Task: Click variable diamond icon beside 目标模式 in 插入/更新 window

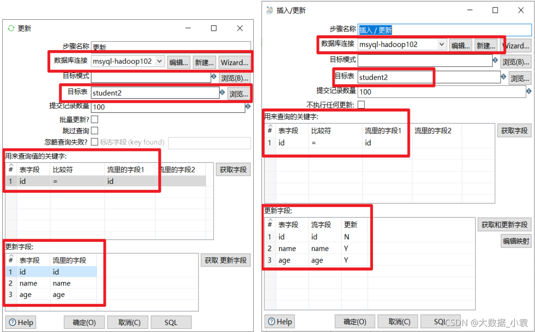Action: pos(495,60)
